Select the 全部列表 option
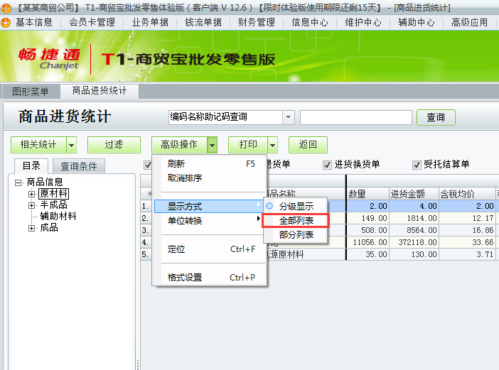This screenshot has height=370, width=499. [296, 221]
